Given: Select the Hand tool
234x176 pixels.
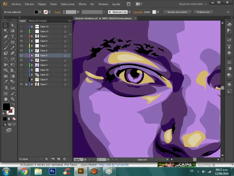Looking at the screenshot, I should (6, 99).
